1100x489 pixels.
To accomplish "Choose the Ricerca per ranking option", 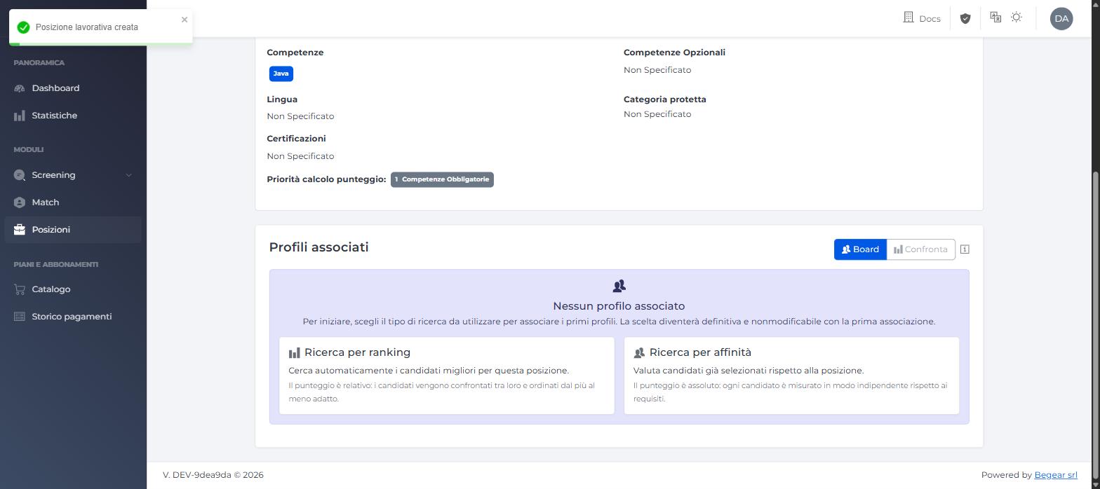I will coord(447,376).
